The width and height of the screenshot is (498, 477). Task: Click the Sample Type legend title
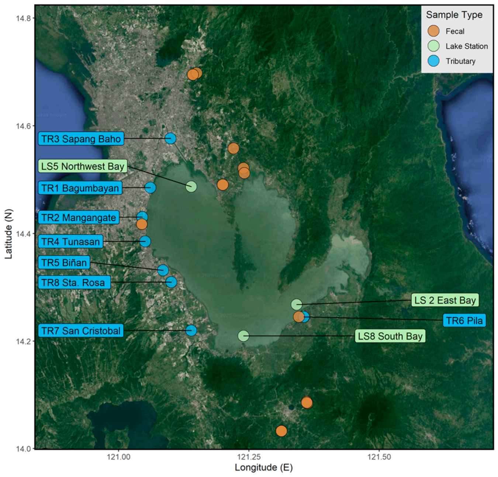[454, 15]
